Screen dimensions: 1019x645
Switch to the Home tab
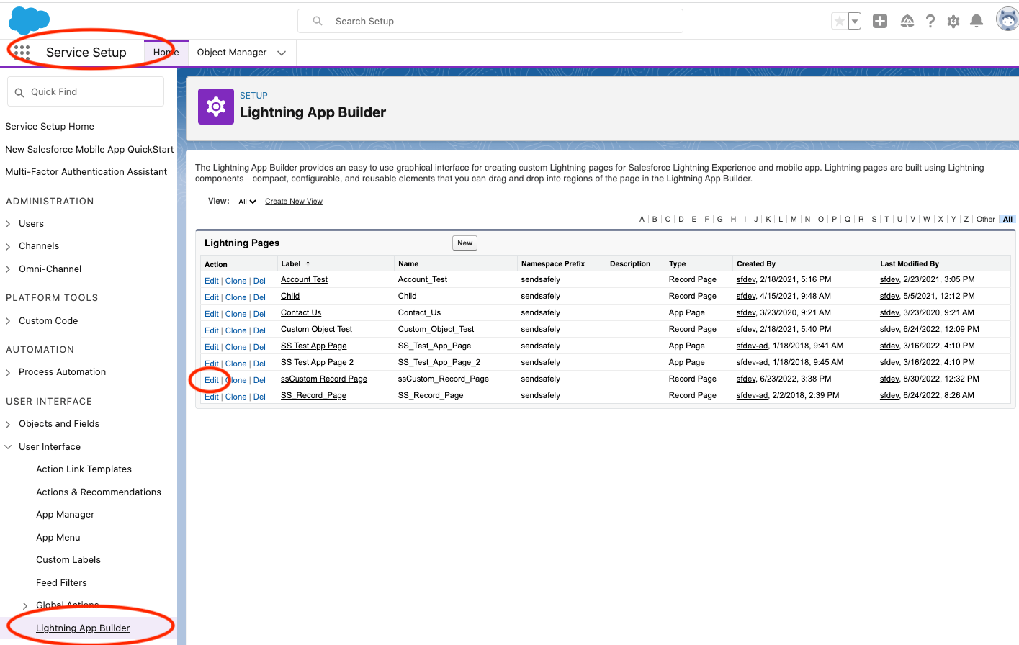(x=166, y=52)
